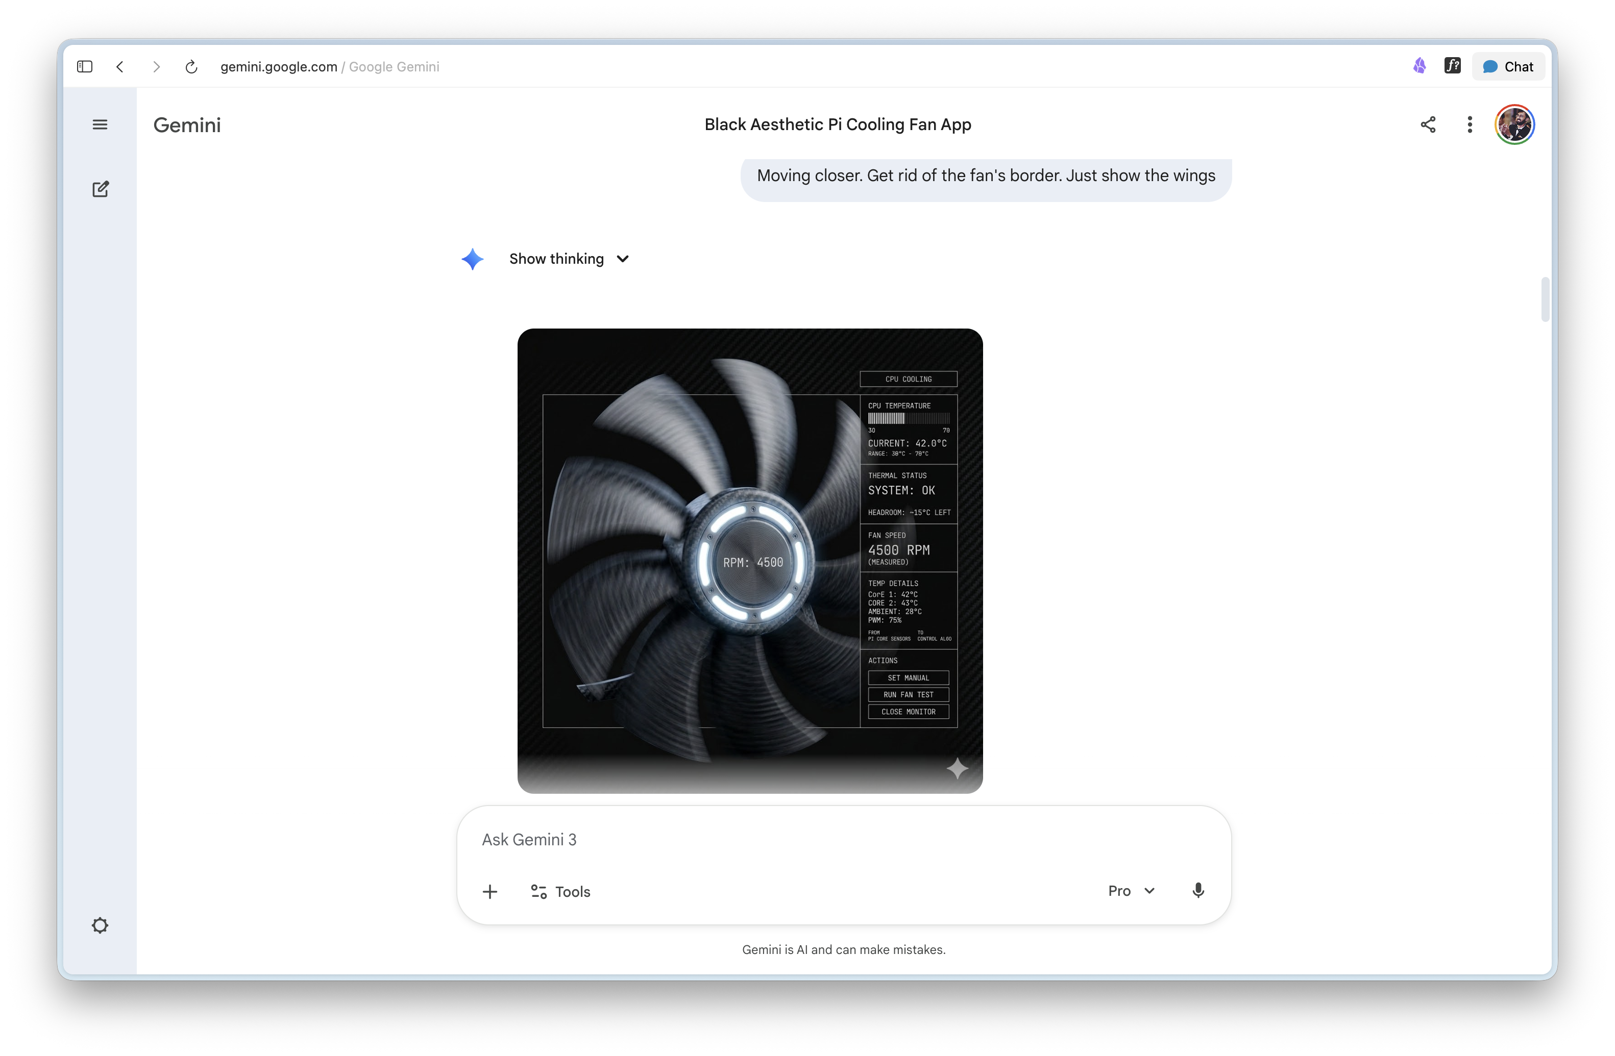Open the Gemini hamburger main menu
The image size is (1615, 1056).
point(100,125)
